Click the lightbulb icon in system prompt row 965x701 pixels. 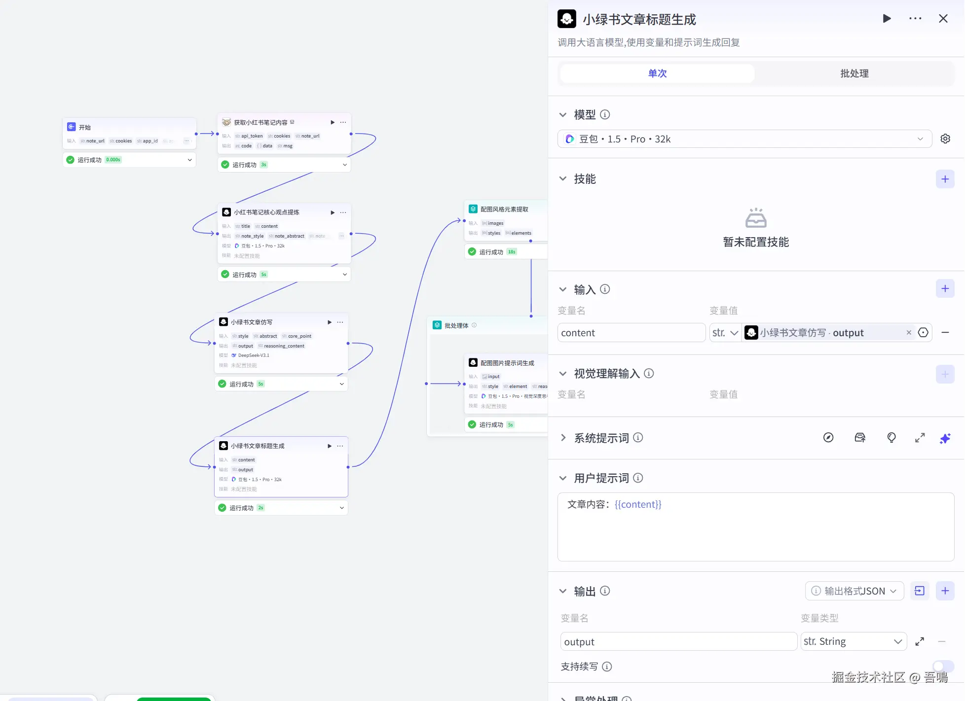(891, 438)
